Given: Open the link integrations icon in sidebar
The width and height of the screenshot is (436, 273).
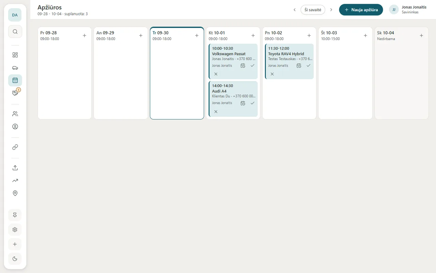Looking at the screenshot, I should pyautogui.click(x=15, y=147).
